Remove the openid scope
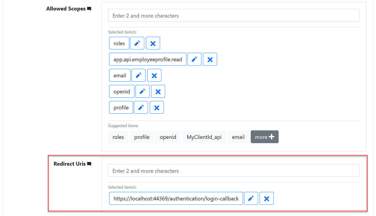376x216 pixels. pyautogui.click(x=158, y=91)
